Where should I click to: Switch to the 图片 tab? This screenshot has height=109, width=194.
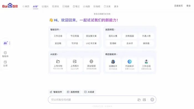point(45,6)
